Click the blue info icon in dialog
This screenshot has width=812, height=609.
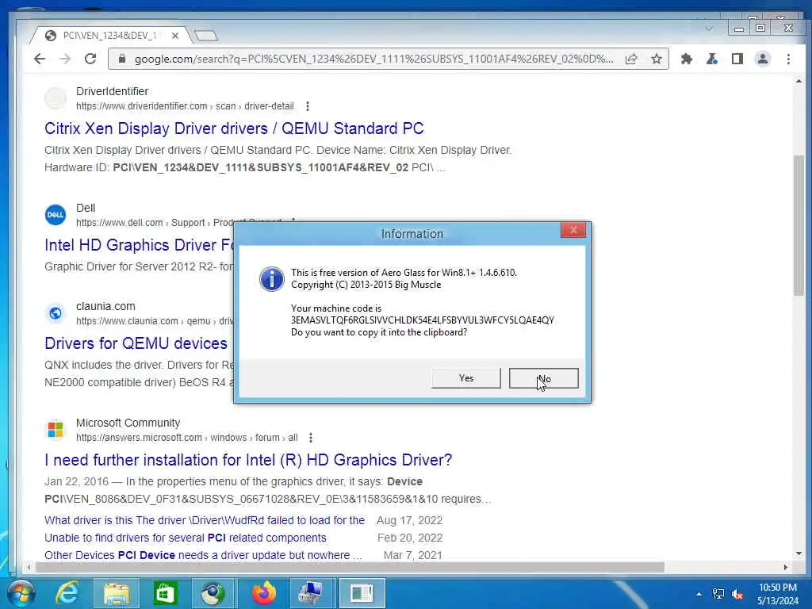272,279
